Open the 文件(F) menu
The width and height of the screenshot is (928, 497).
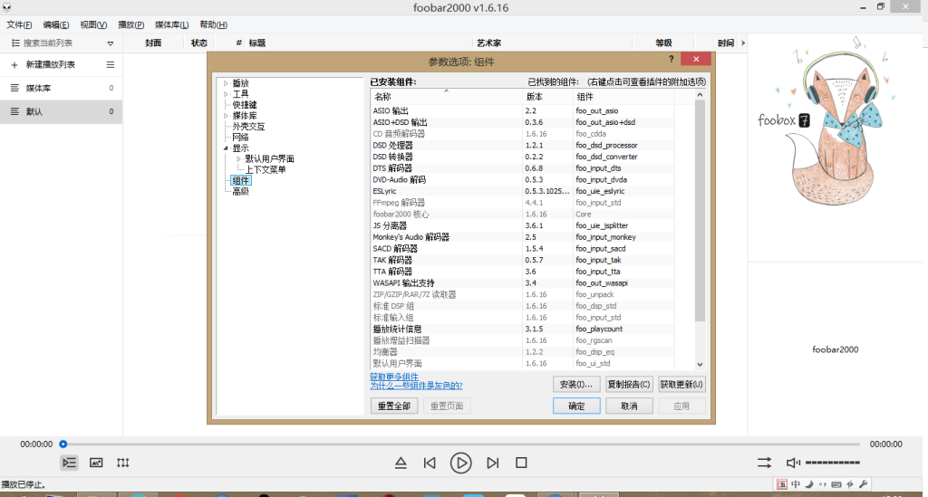19,24
